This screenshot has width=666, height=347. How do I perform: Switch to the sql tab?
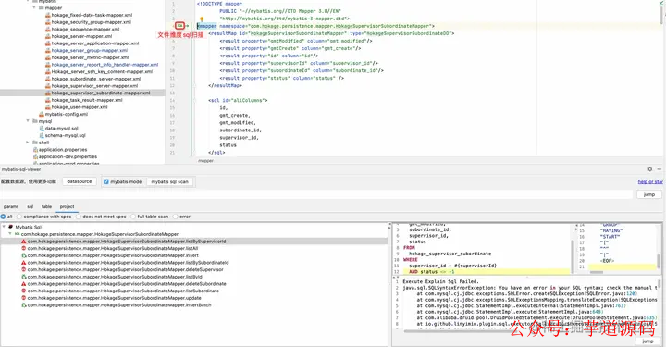31,207
